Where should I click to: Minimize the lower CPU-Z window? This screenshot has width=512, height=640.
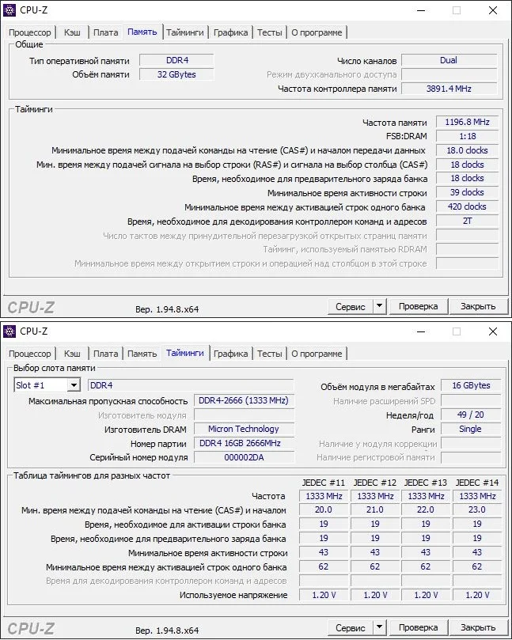pos(420,331)
